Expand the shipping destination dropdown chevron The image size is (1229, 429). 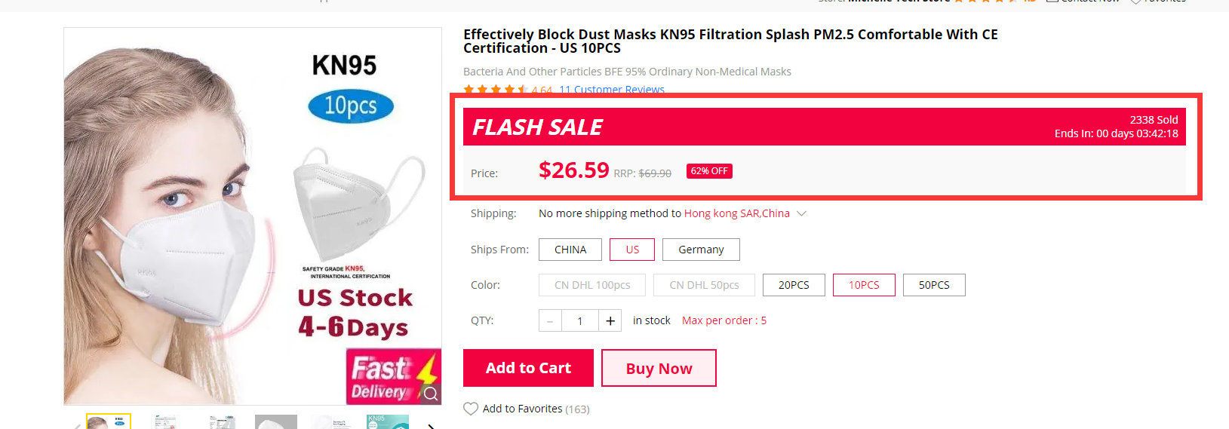pos(802,213)
